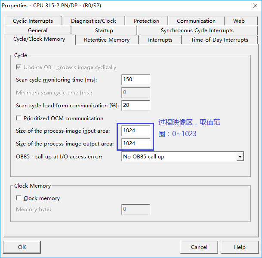The width and height of the screenshot is (262, 258).
Task: Click the OK button
Action: pos(22,247)
